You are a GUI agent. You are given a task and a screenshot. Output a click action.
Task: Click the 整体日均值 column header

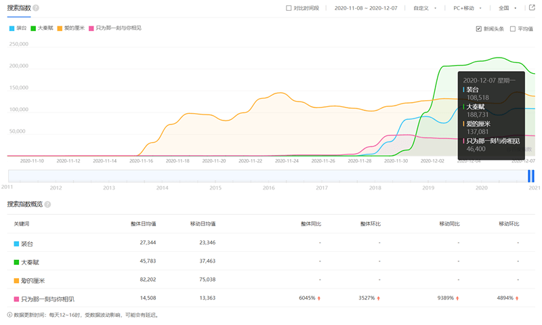(143, 224)
